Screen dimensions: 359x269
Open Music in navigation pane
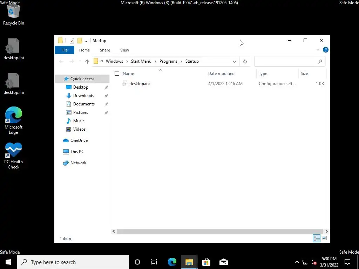[x=79, y=121]
